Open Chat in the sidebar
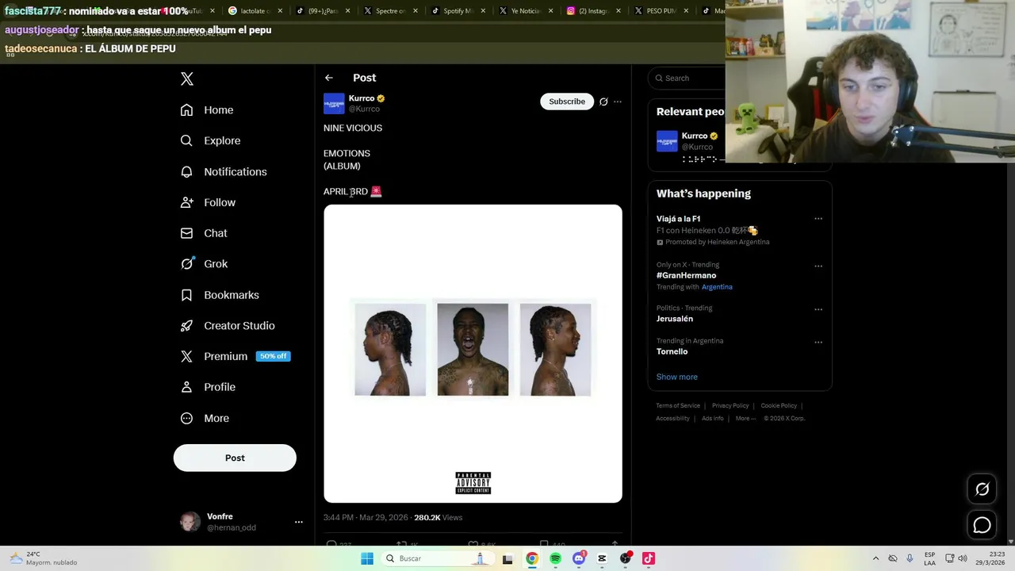Image resolution: width=1015 pixels, height=571 pixels. point(204,233)
